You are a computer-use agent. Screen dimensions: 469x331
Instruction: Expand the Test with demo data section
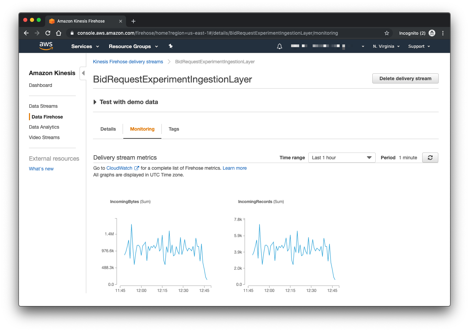[x=126, y=102]
